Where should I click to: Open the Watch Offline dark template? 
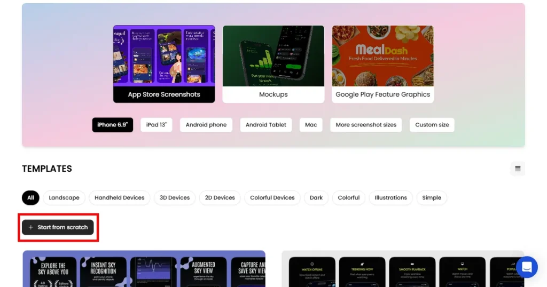click(403, 269)
